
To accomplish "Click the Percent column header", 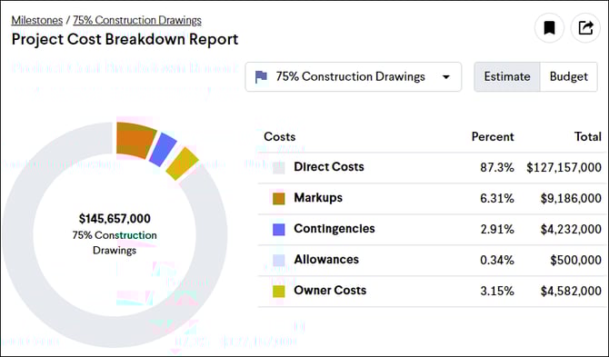I will pyautogui.click(x=493, y=136).
